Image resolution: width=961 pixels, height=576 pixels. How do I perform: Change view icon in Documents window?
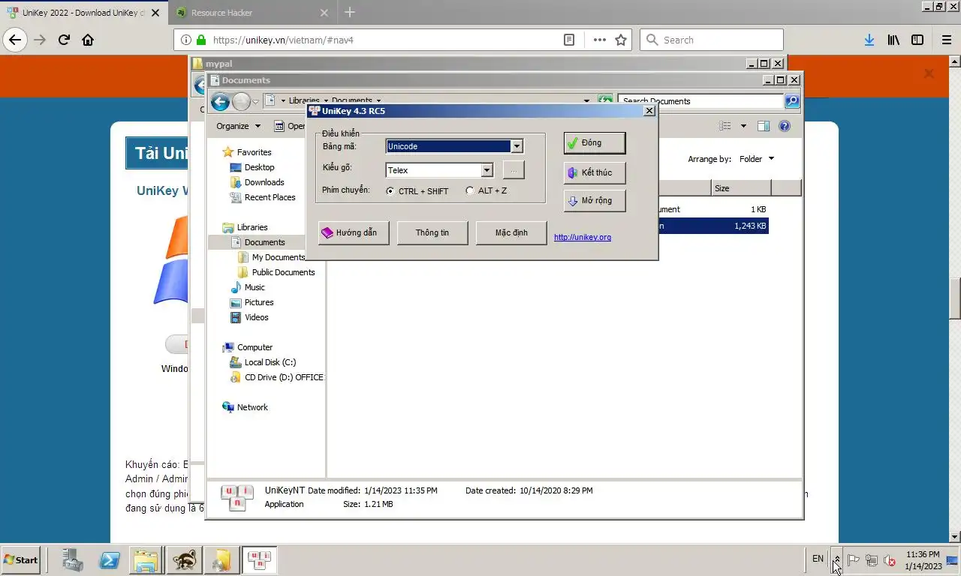click(x=725, y=126)
